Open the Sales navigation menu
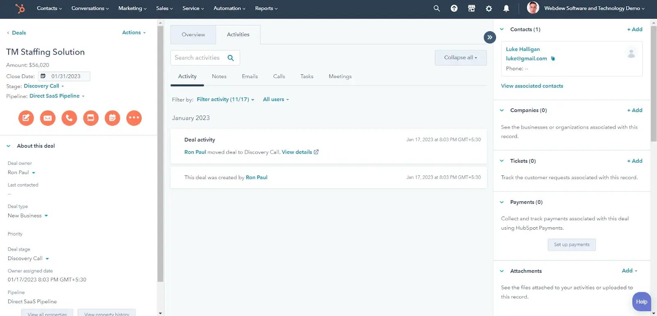The height and width of the screenshot is (316, 657). 165,8
